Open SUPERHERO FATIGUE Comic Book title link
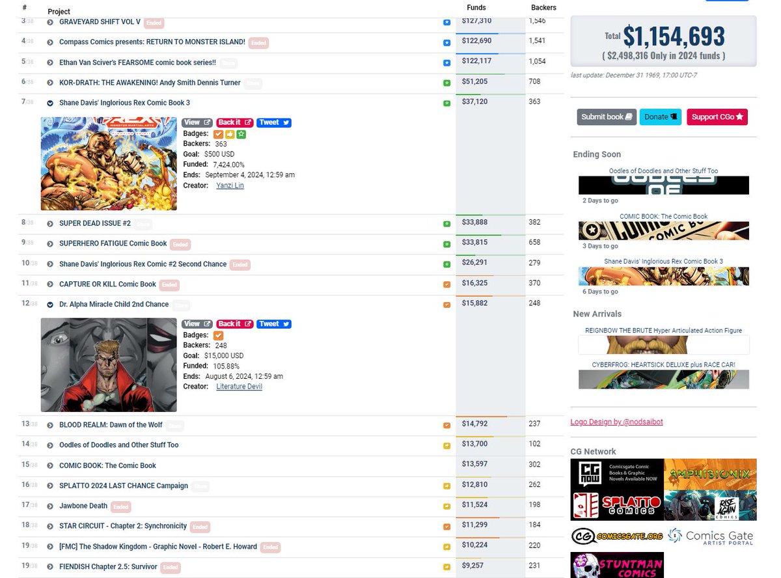 pyautogui.click(x=113, y=243)
